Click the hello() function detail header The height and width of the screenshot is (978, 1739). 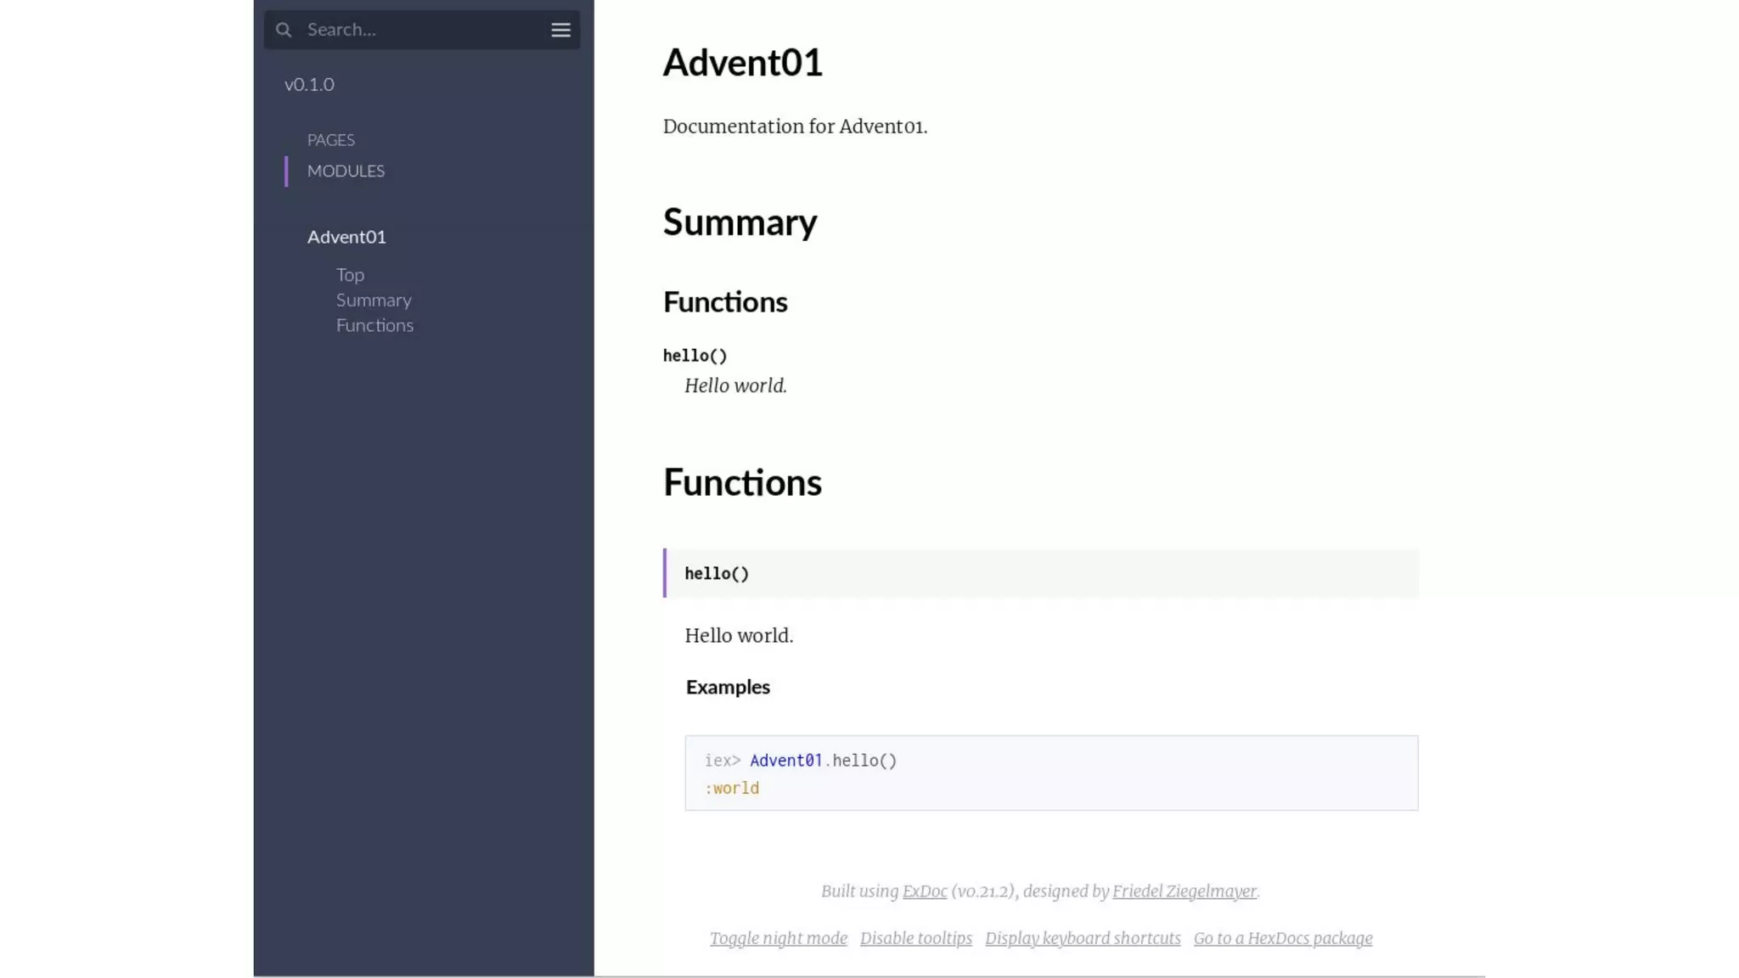click(x=717, y=574)
